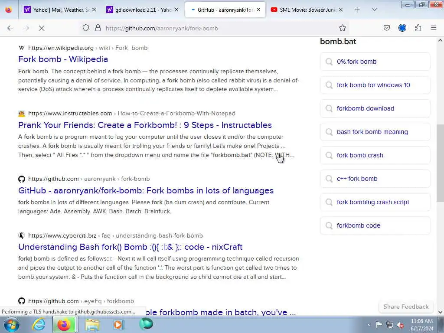
Task: Search related term bash fork bomb meaning
Action: [375, 132]
